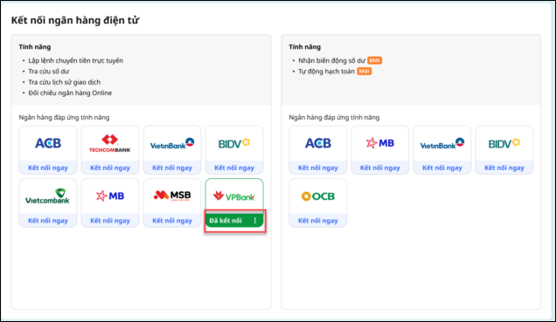Click 'Kết nối ngay' under left BIDV
The image size is (556, 322).
tap(234, 168)
